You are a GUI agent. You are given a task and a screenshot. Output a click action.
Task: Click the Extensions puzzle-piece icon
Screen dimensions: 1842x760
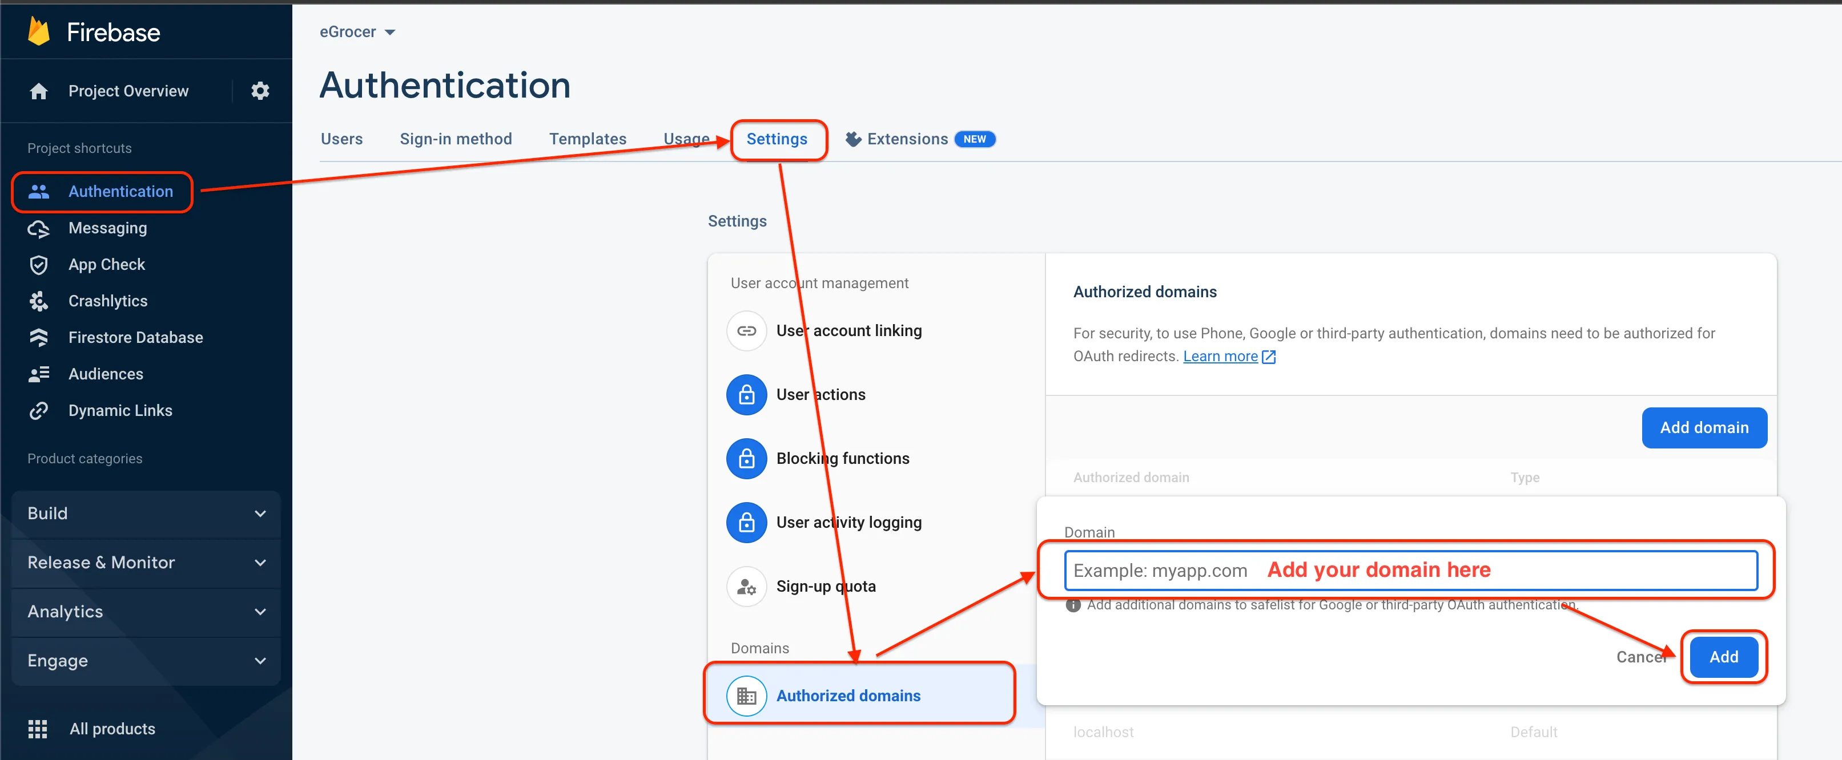[x=853, y=139]
